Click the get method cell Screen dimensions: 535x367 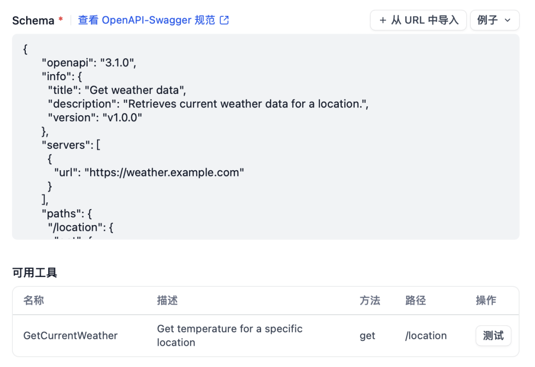click(368, 336)
